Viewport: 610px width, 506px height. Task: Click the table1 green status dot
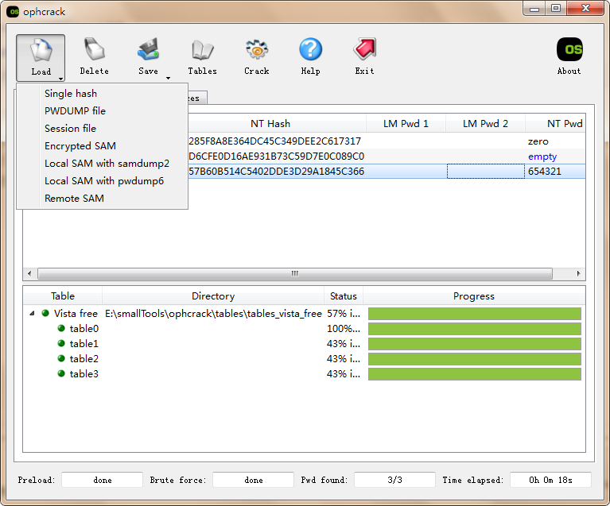click(61, 343)
